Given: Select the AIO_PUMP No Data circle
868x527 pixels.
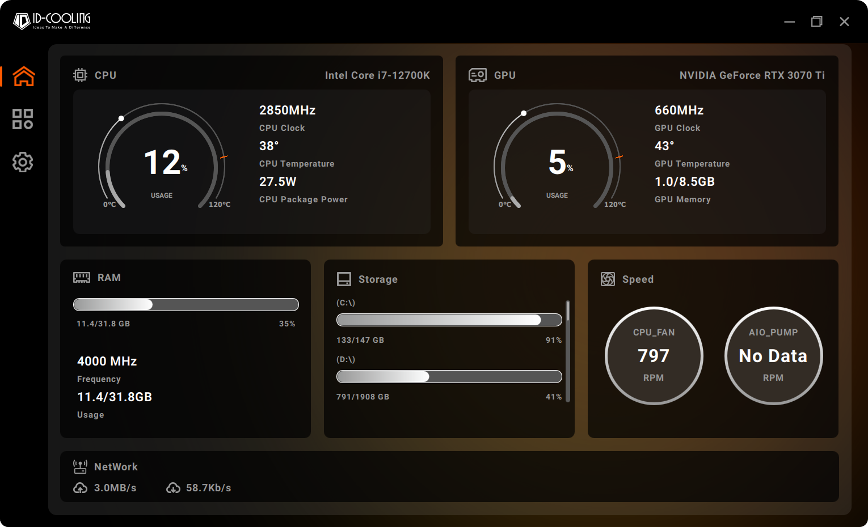Looking at the screenshot, I should pyautogui.click(x=773, y=356).
